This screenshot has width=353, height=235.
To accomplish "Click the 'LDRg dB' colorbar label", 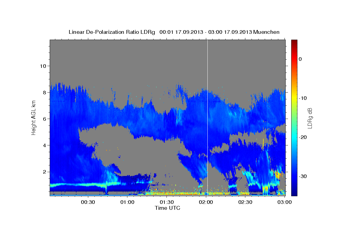I will [x=310, y=118].
